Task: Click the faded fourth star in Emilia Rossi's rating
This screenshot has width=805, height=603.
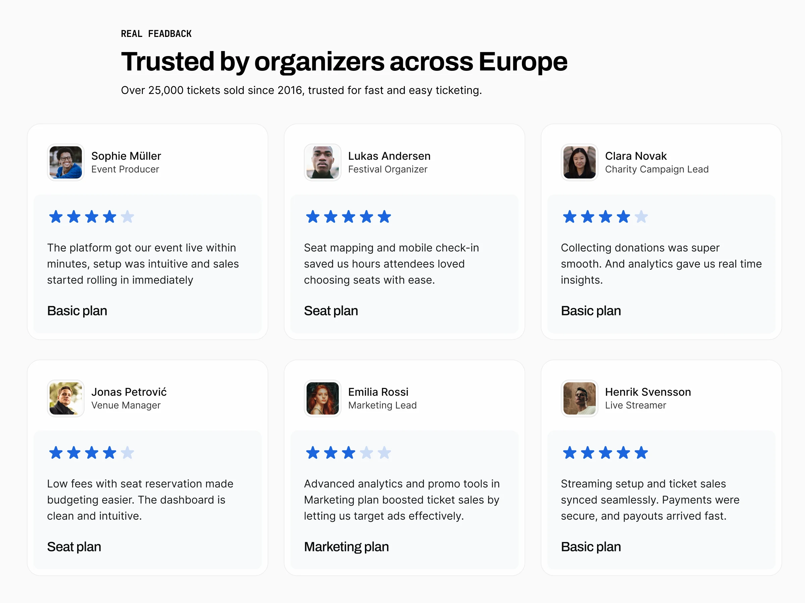Action: (x=367, y=453)
